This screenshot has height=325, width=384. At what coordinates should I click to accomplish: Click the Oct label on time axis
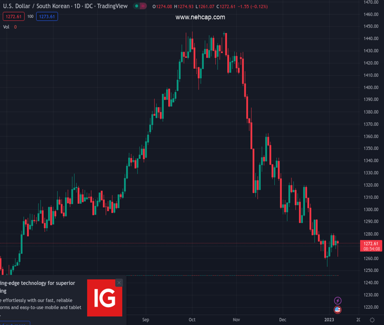tap(192, 320)
